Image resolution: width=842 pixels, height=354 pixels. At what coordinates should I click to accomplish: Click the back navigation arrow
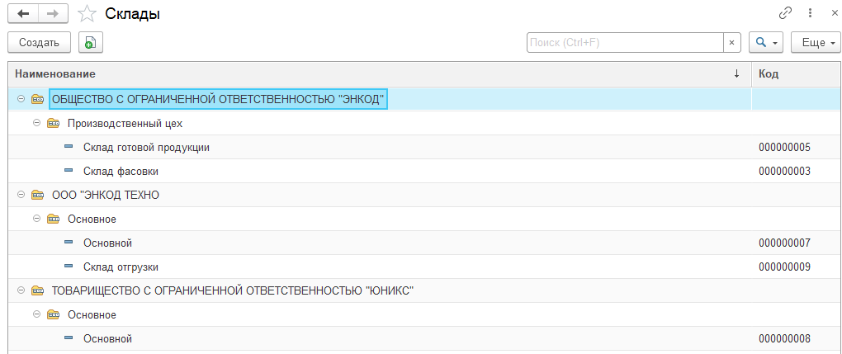click(x=23, y=14)
